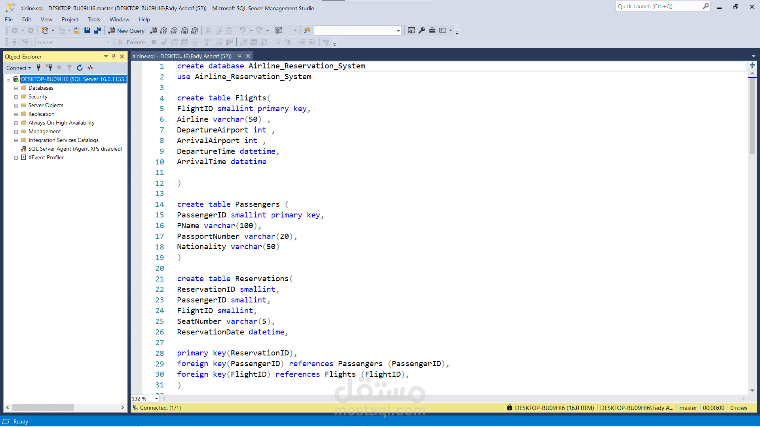The width and height of the screenshot is (760, 427).
Task: Click the Open File toolbar icon
Action: tap(77, 30)
